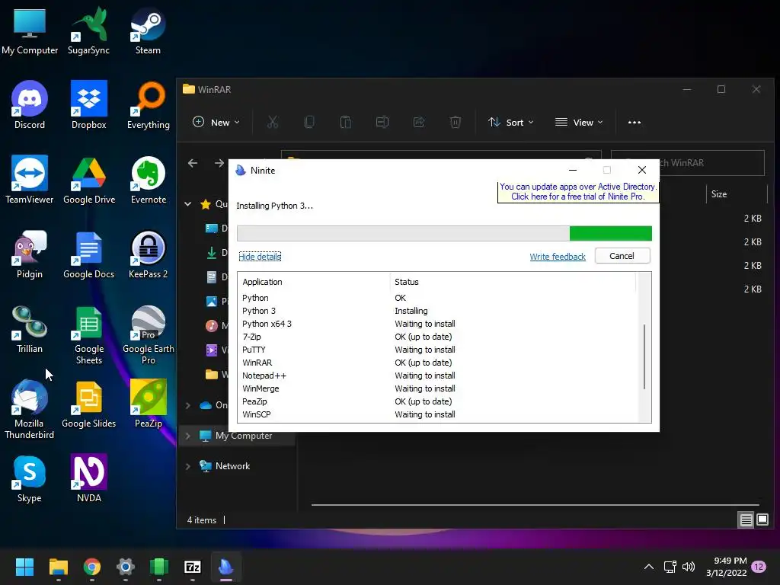This screenshot has width=780, height=585.
Task: Click the Size column header in explorer
Action: point(737,194)
